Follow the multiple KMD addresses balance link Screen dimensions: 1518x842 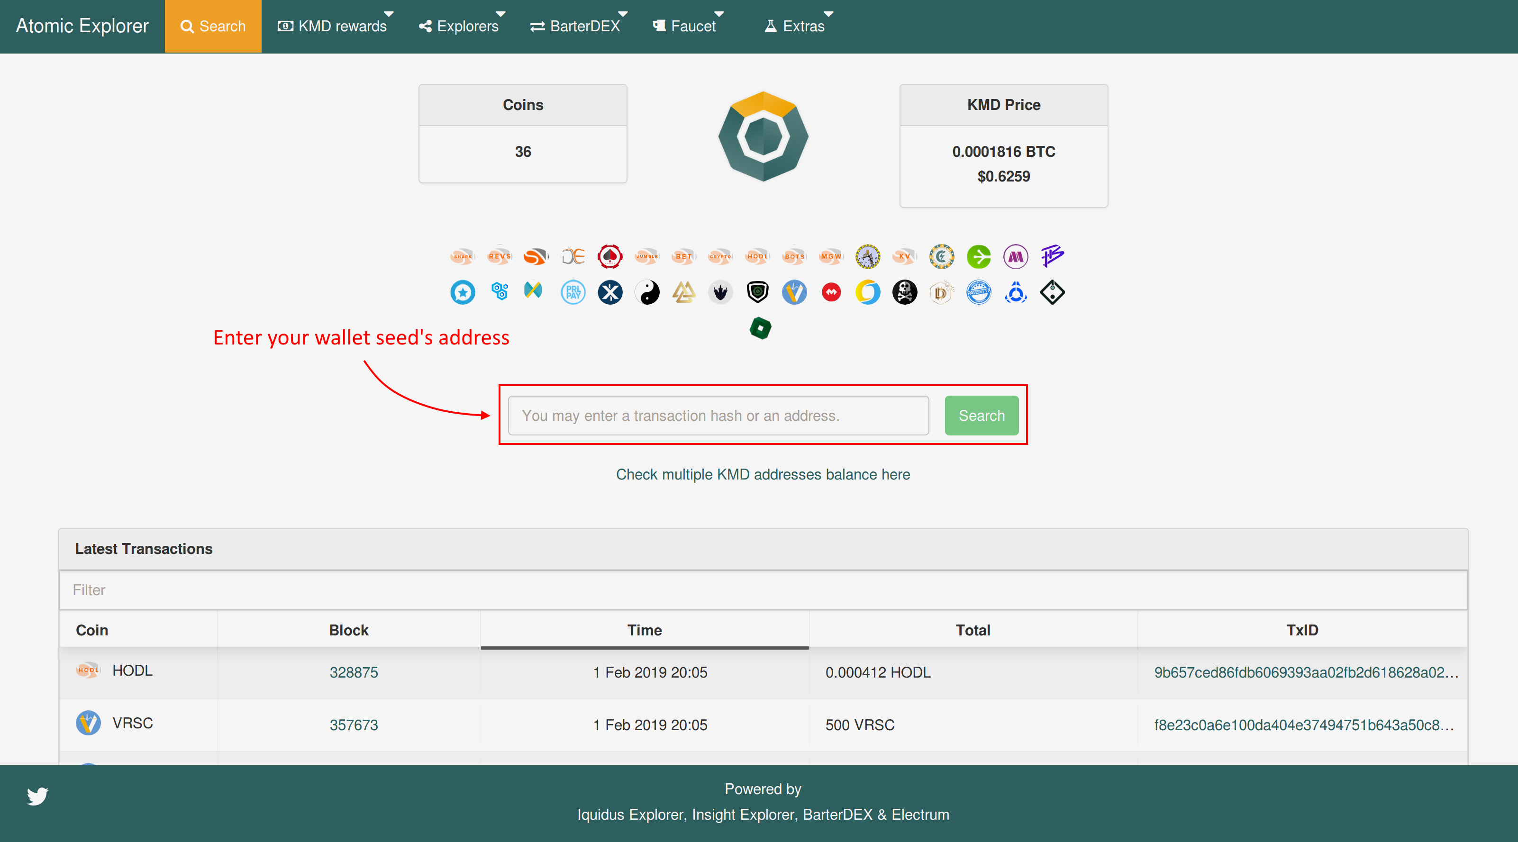point(763,474)
